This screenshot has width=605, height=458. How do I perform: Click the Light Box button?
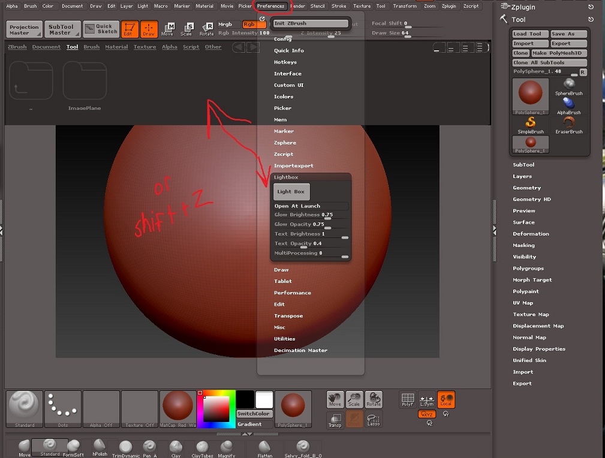point(291,191)
